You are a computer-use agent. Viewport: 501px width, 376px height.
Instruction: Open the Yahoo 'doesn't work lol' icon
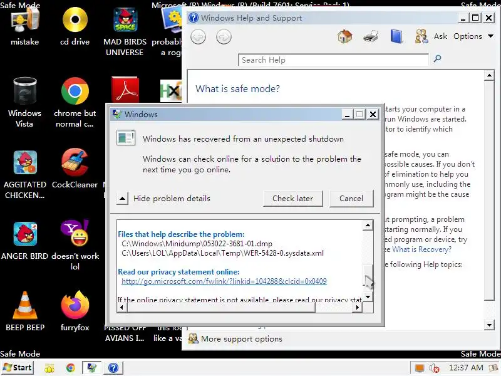(75, 246)
